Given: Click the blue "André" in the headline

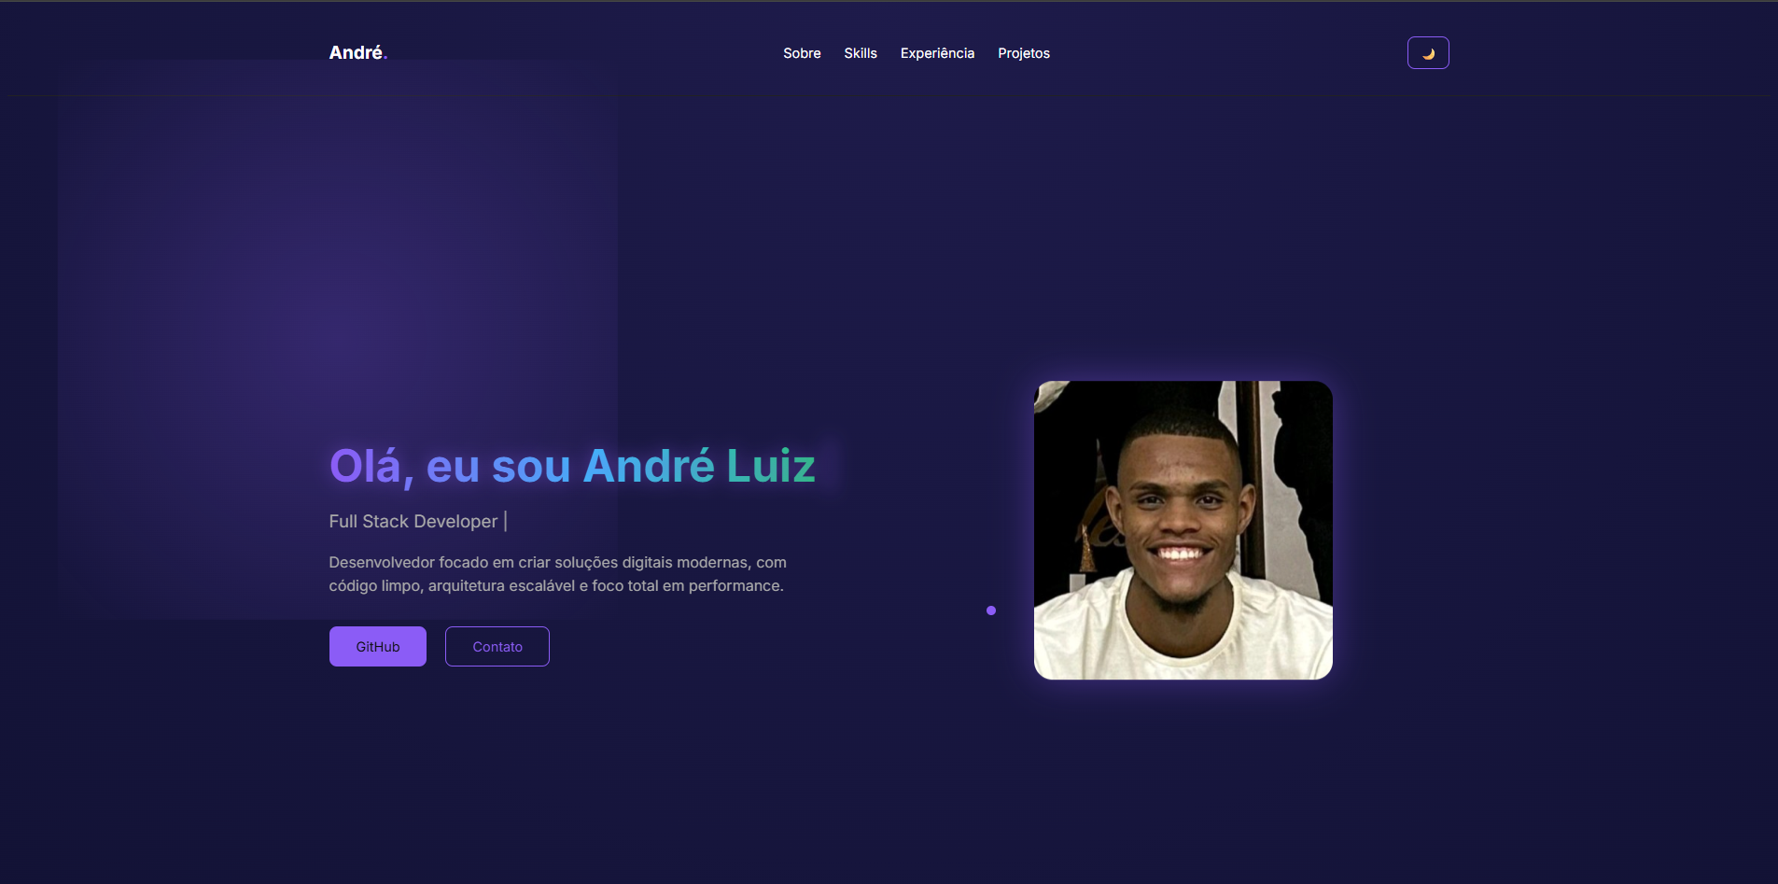Looking at the screenshot, I should tap(649, 466).
